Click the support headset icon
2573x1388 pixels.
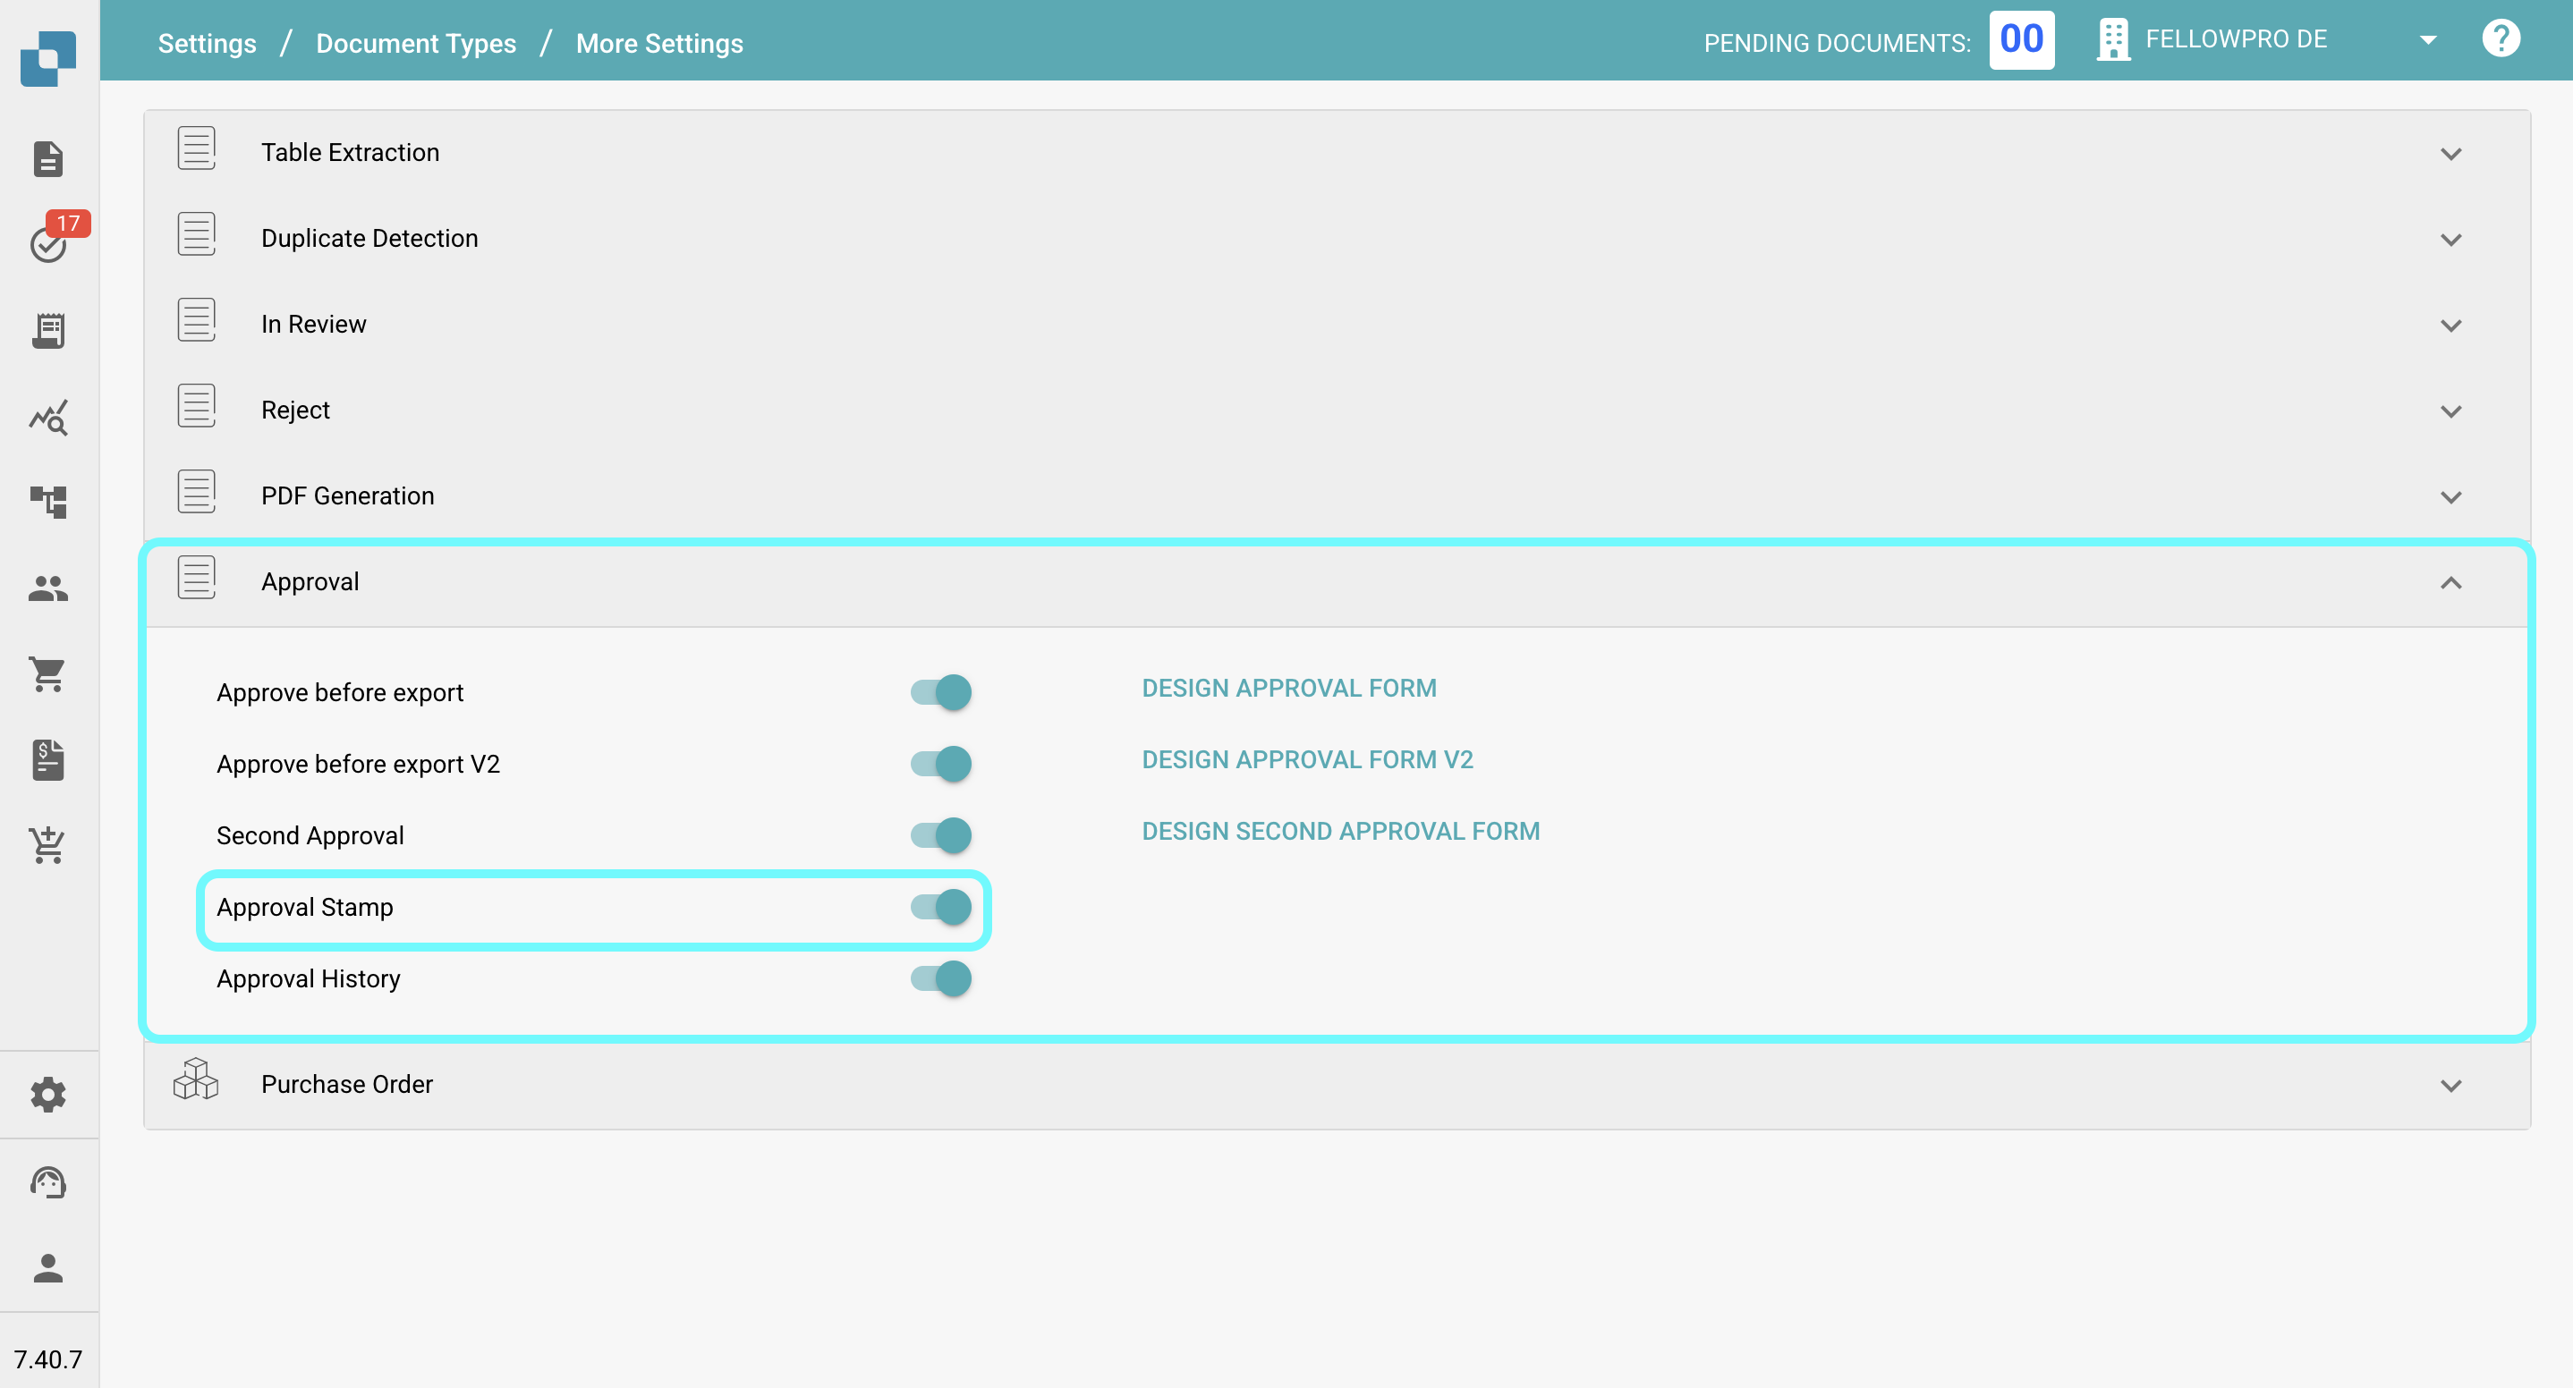(48, 1182)
